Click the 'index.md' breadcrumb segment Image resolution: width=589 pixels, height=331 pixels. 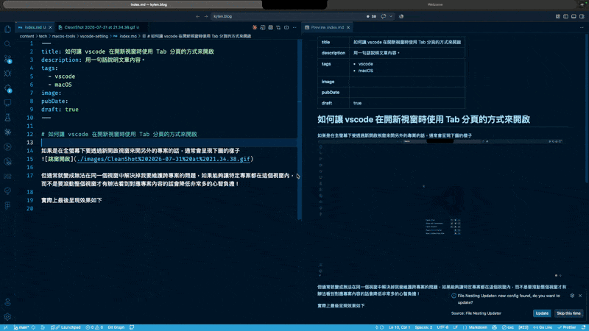click(x=127, y=36)
